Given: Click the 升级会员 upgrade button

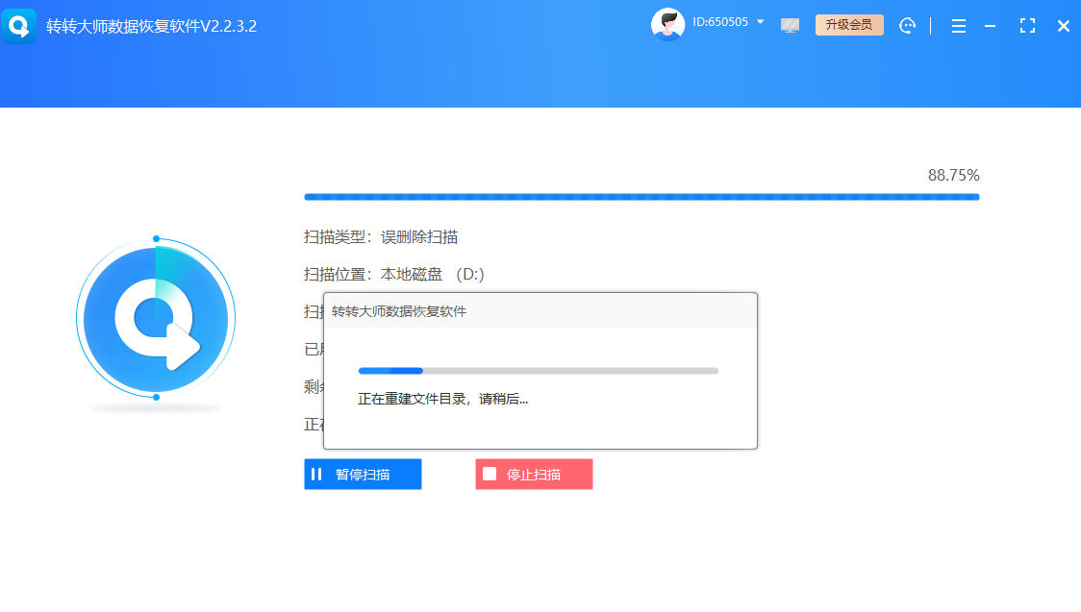Looking at the screenshot, I should (x=849, y=25).
